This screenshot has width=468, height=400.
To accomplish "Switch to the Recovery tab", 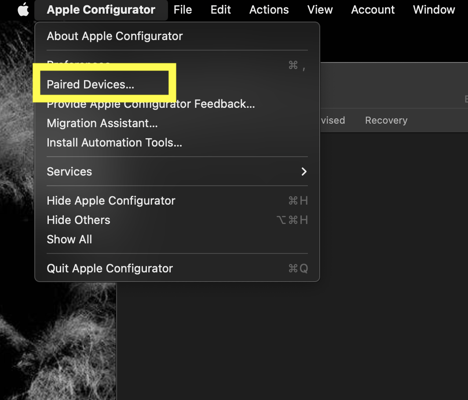I will point(386,120).
